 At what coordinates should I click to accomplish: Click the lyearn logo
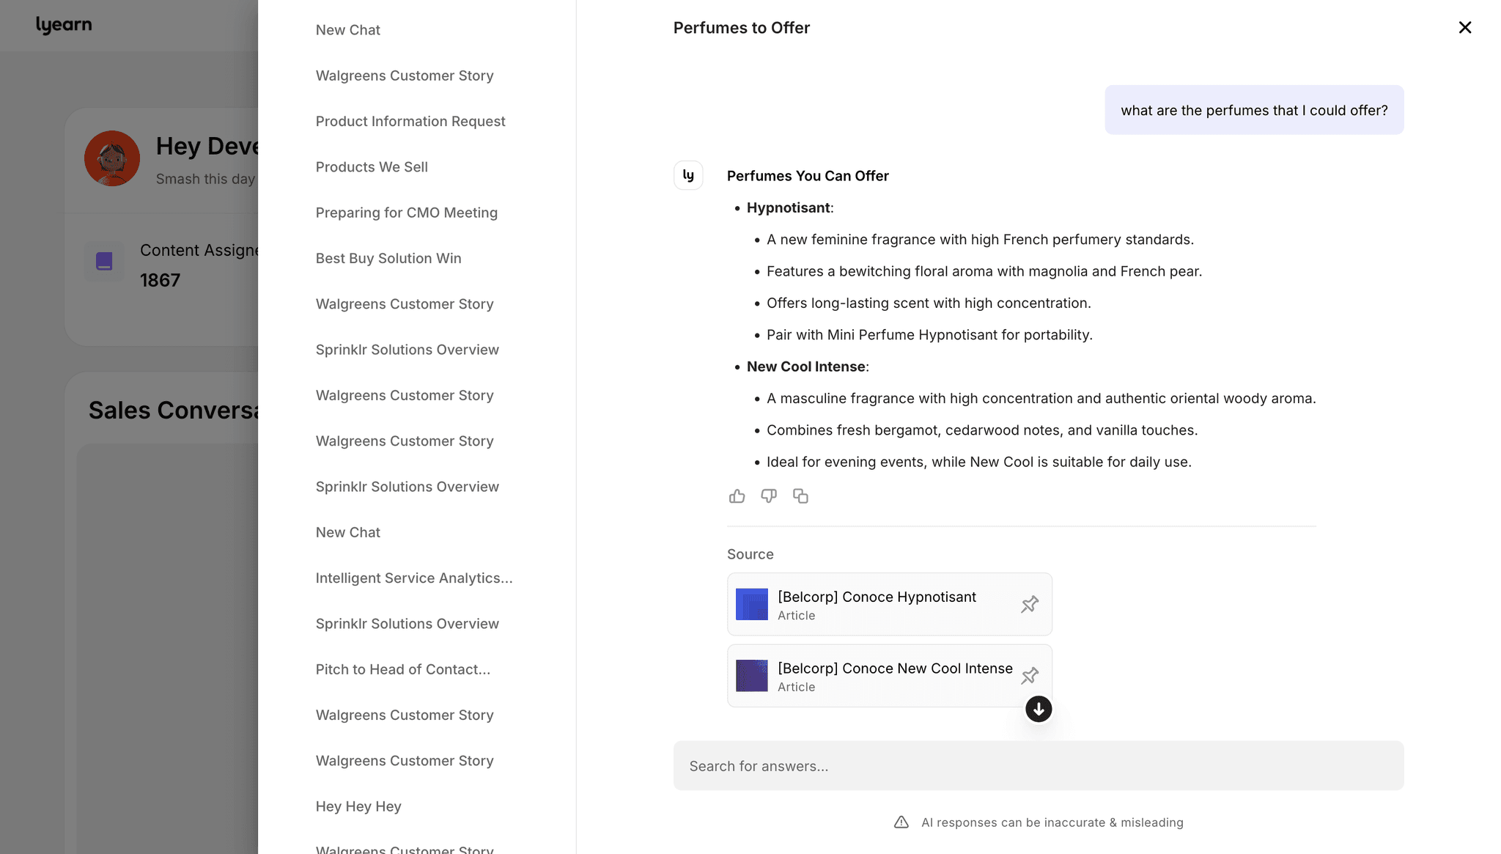(64, 25)
